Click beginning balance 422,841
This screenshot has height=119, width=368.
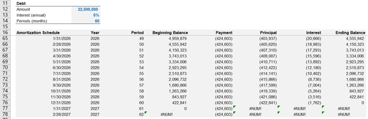tap(180, 102)
